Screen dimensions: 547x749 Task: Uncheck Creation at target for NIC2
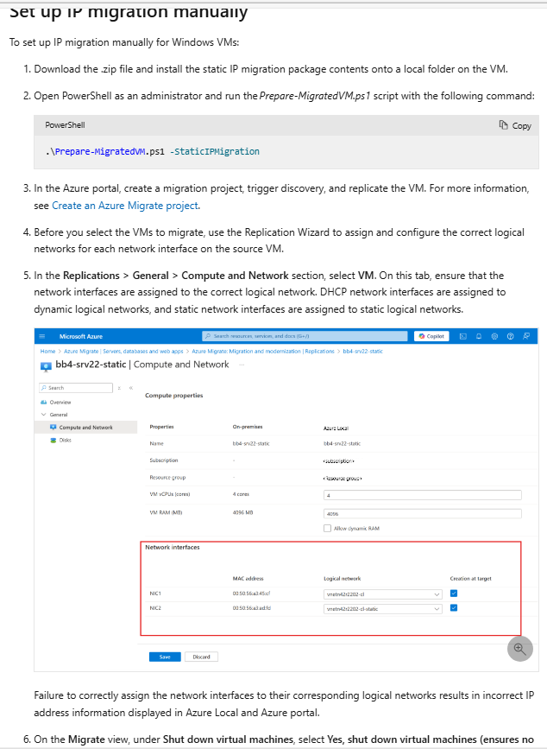(x=454, y=607)
